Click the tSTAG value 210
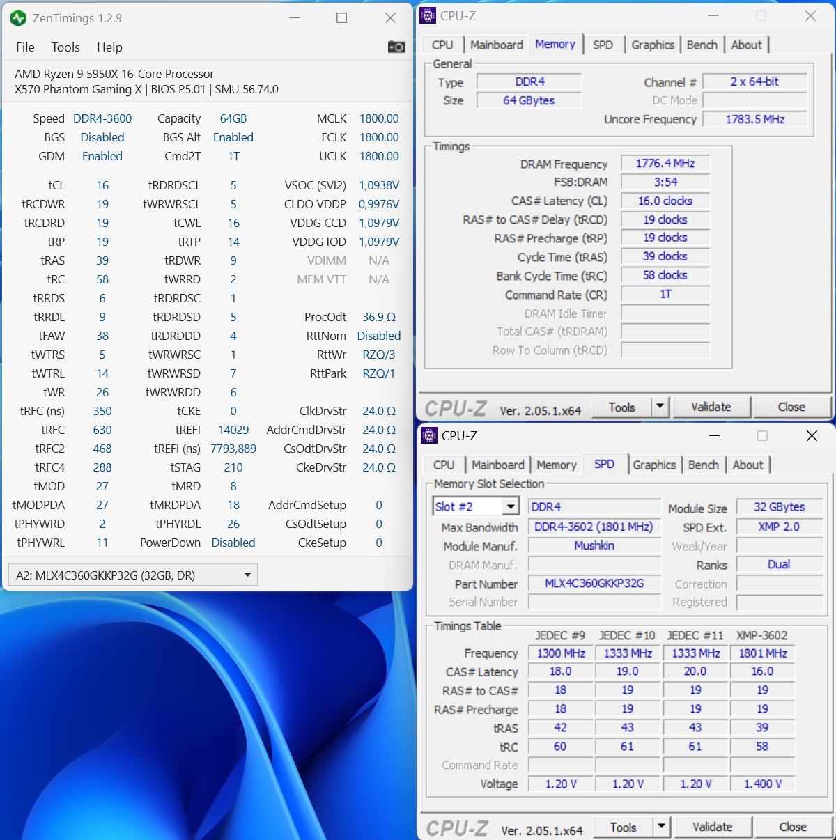The width and height of the screenshot is (836, 840). pyautogui.click(x=233, y=467)
